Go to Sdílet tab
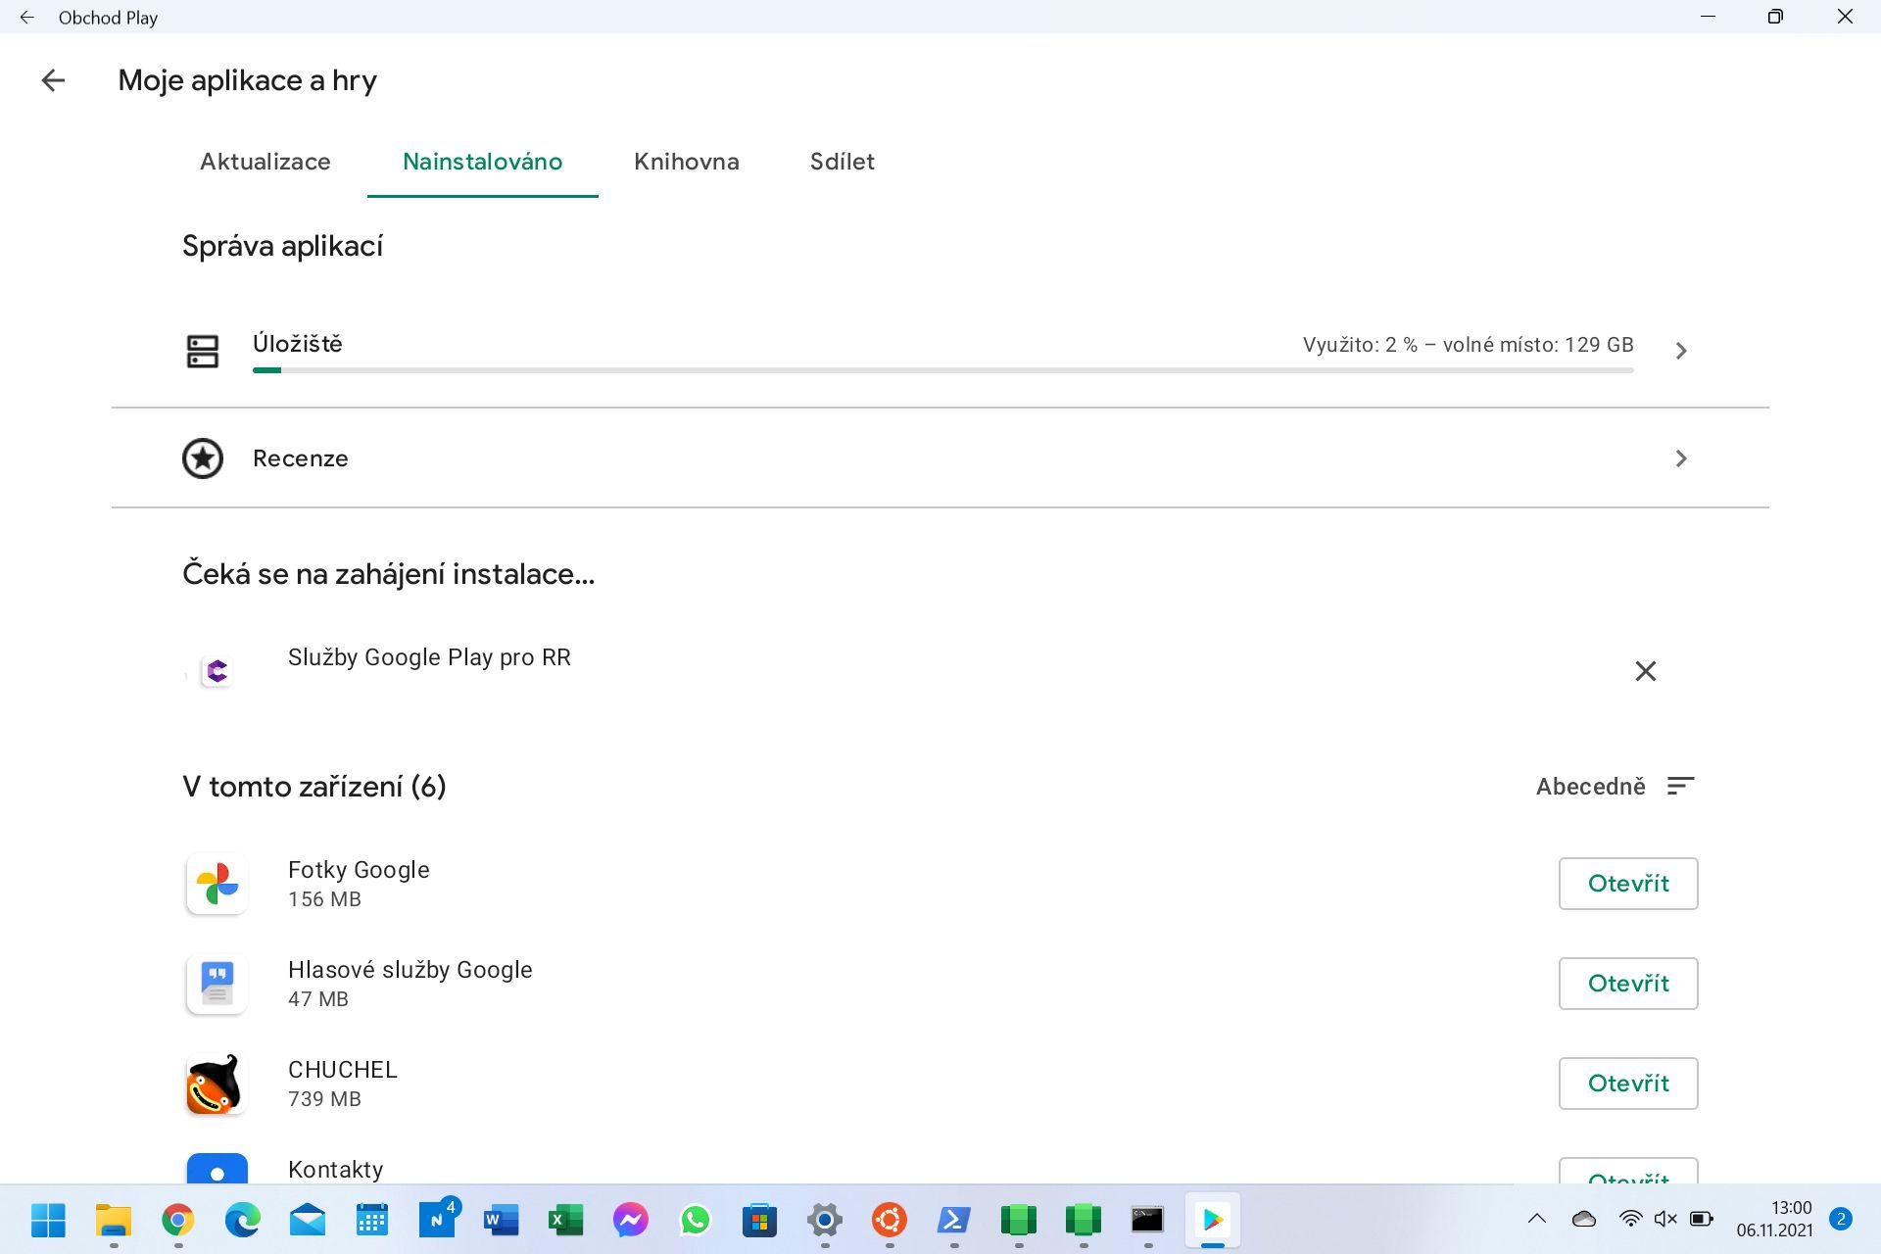Image resolution: width=1881 pixels, height=1254 pixels. pyautogui.click(x=843, y=162)
